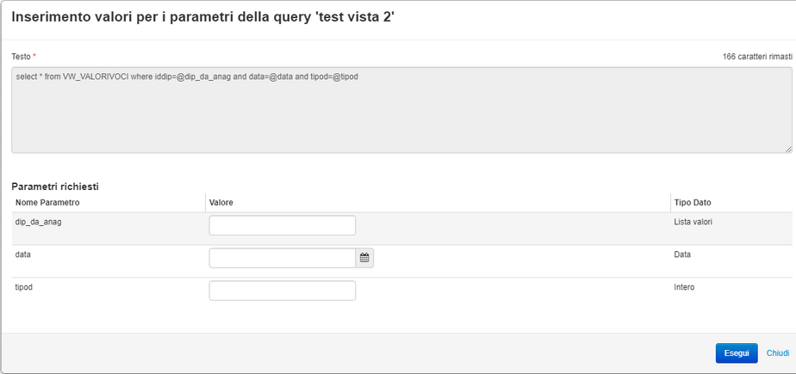Click the '166 caratteri rimasti' counter
Image resolution: width=796 pixels, height=374 pixels.
click(x=756, y=56)
